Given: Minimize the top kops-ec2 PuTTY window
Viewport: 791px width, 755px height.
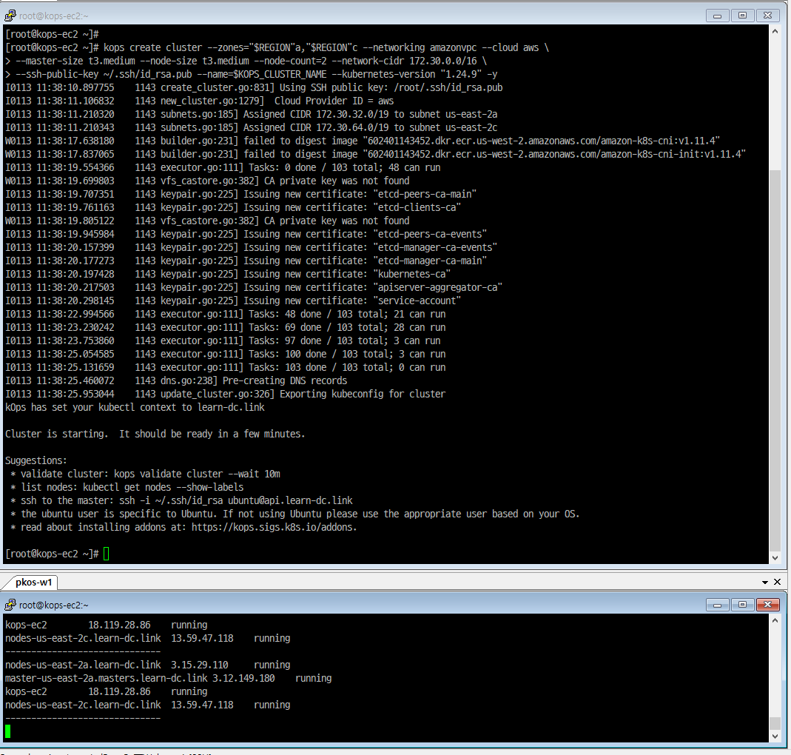Looking at the screenshot, I should pos(716,15).
